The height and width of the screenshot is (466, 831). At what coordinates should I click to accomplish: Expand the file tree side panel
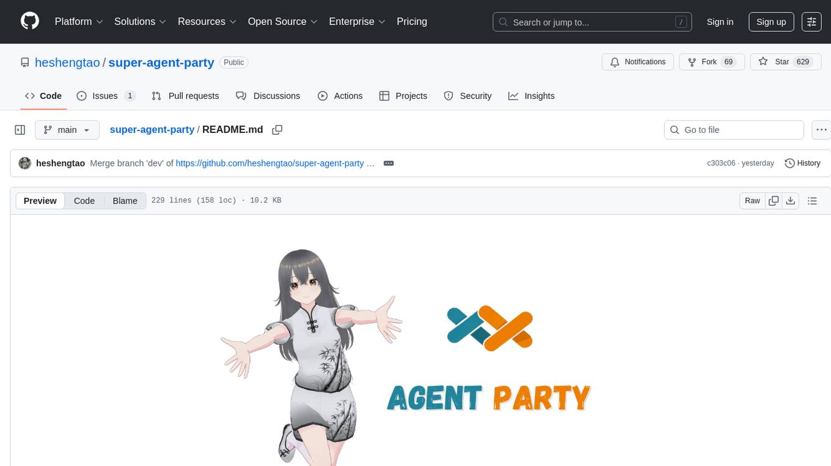pos(20,130)
